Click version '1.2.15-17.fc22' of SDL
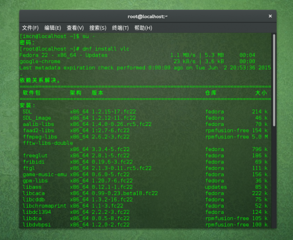This screenshot has width=293, height=240. 114,112
